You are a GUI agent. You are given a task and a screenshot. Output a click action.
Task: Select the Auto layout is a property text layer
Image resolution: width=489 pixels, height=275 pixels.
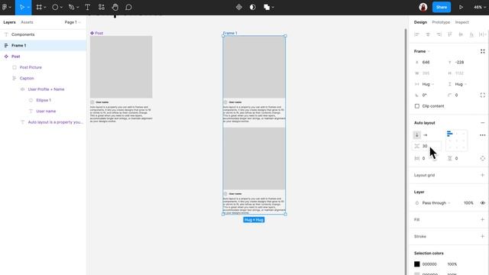pos(43,122)
